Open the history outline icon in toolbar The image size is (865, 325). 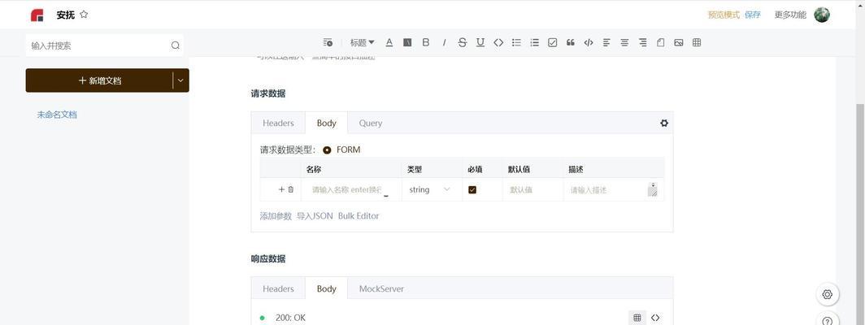pyautogui.click(x=328, y=42)
